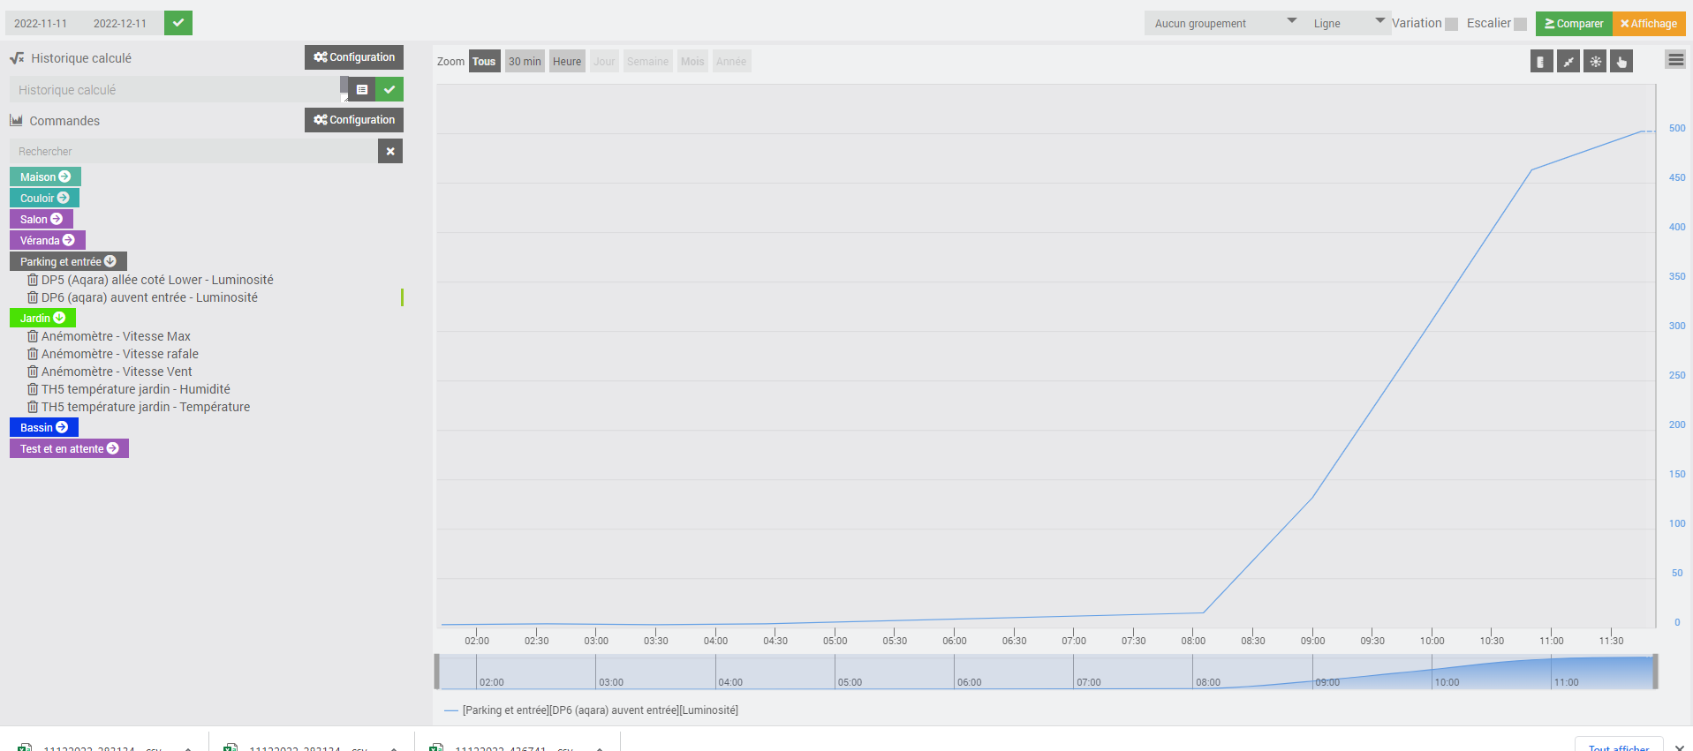Delete history of Anémomètre Vitesse rafale
This screenshot has height=751, width=1693.
point(33,354)
